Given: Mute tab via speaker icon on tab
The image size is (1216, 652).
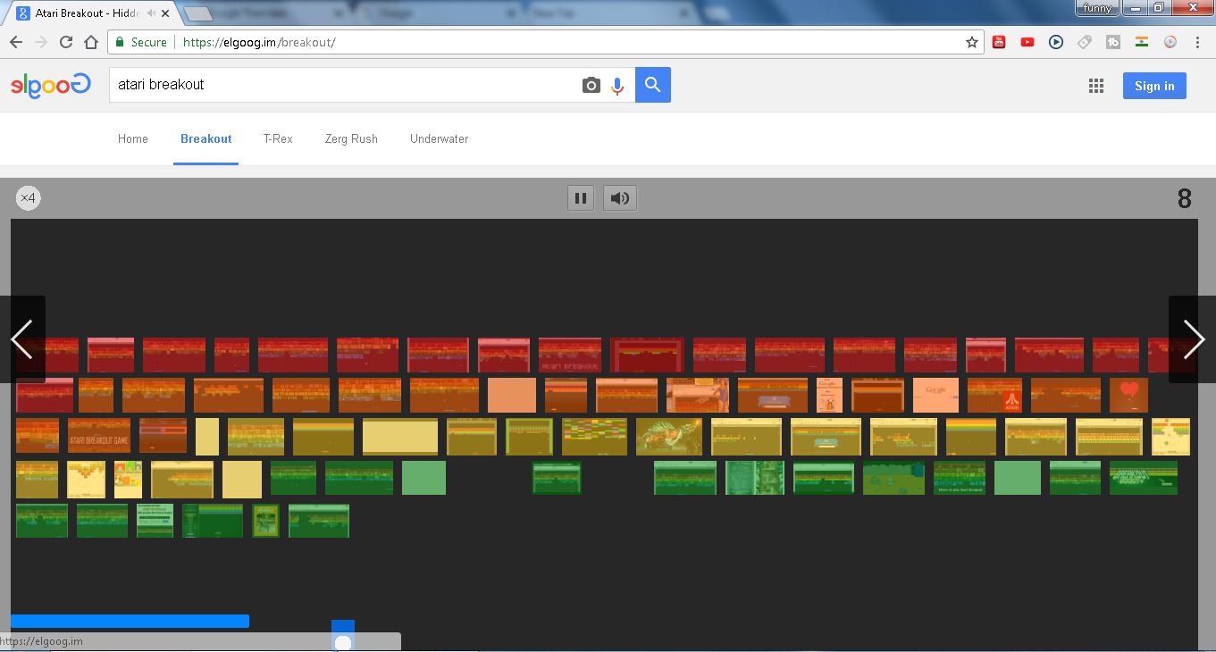Looking at the screenshot, I should pyautogui.click(x=152, y=13).
